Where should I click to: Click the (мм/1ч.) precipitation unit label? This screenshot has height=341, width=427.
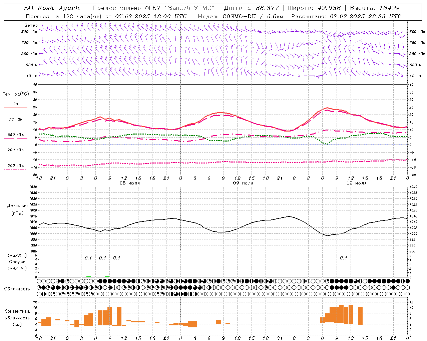click(17, 268)
